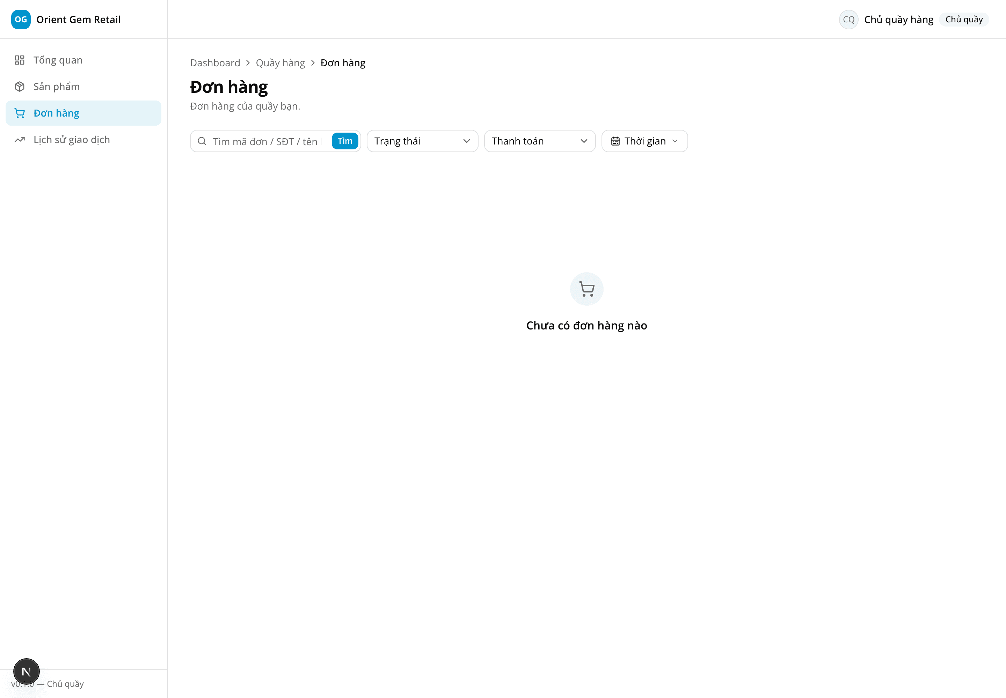Viewport: 1006px width, 698px height.
Task: Open the Thời gian date filter
Action: pyautogui.click(x=644, y=141)
